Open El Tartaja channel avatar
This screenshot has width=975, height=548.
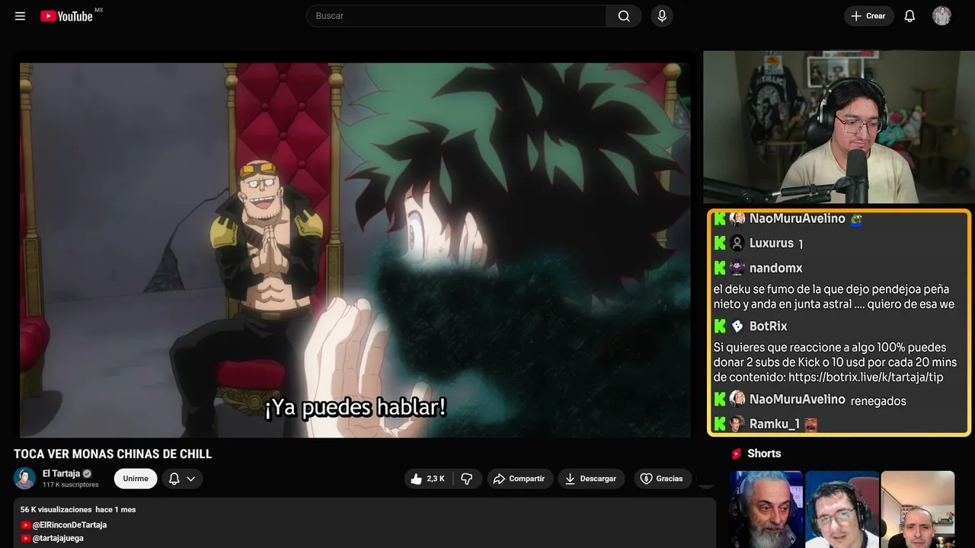point(25,478)
